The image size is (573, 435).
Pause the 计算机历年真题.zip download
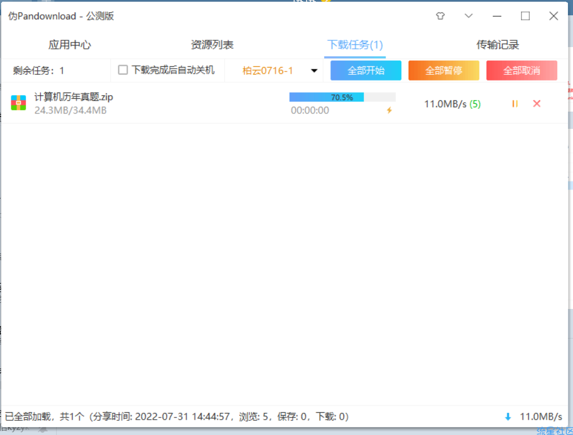515,104
